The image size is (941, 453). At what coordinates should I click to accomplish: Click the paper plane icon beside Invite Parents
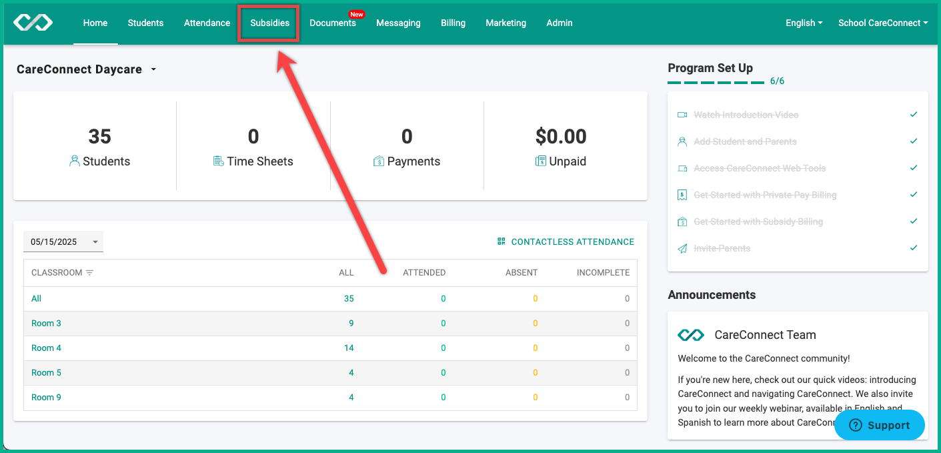point(682,248)
